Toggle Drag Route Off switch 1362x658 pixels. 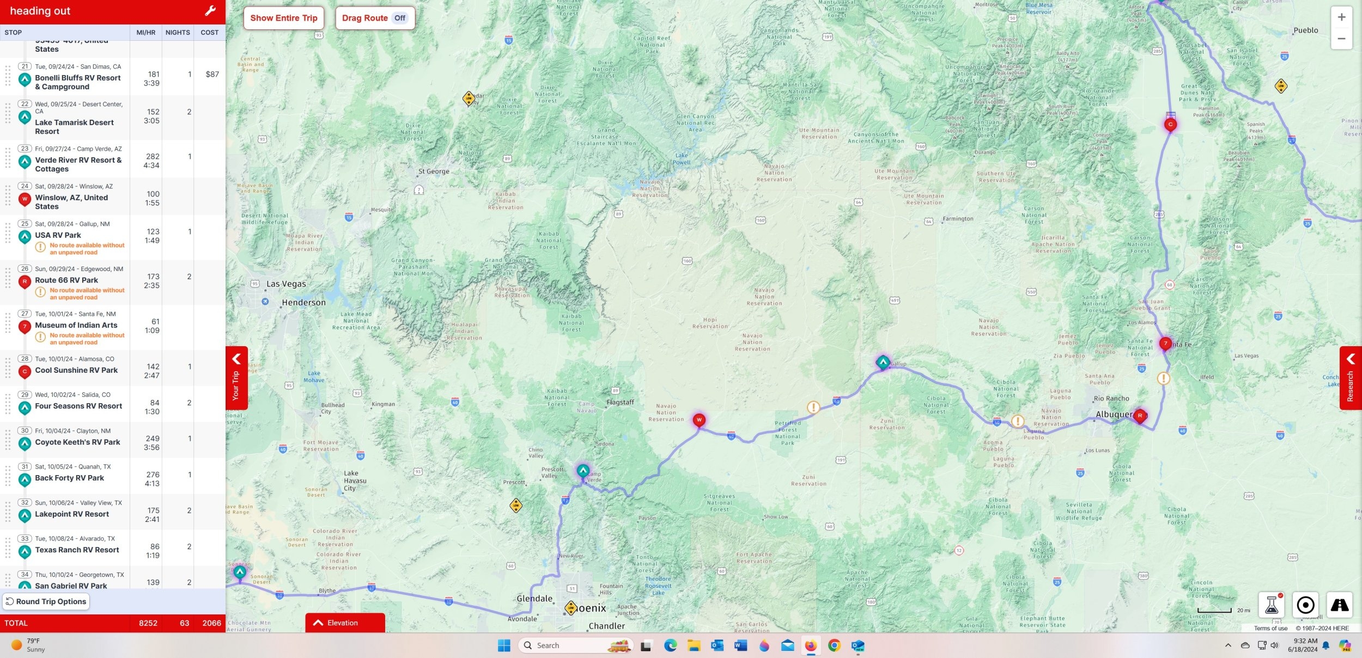point(399,18)
